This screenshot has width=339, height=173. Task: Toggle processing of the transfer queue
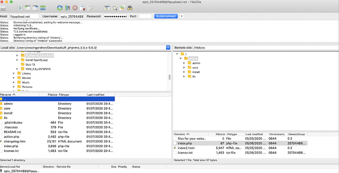tap(67, 8)
